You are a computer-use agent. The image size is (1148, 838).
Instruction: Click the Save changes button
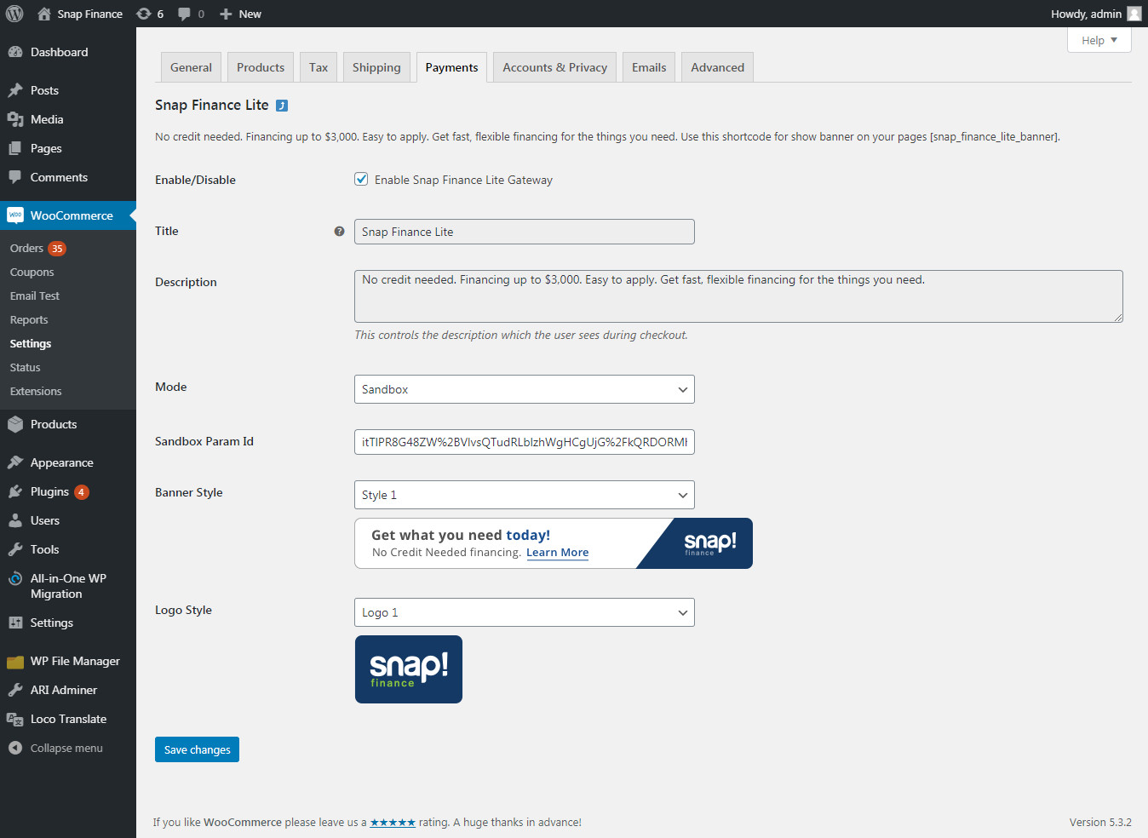click(197, 749)
